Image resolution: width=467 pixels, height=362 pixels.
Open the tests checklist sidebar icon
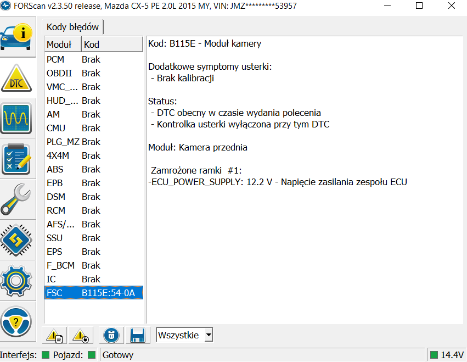tap(16, 159)
